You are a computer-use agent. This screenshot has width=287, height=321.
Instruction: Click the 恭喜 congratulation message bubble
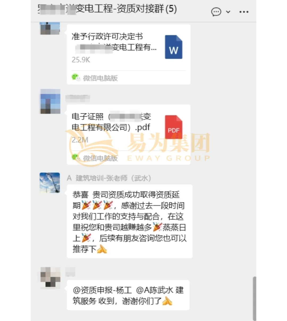(x=129, y=221)
